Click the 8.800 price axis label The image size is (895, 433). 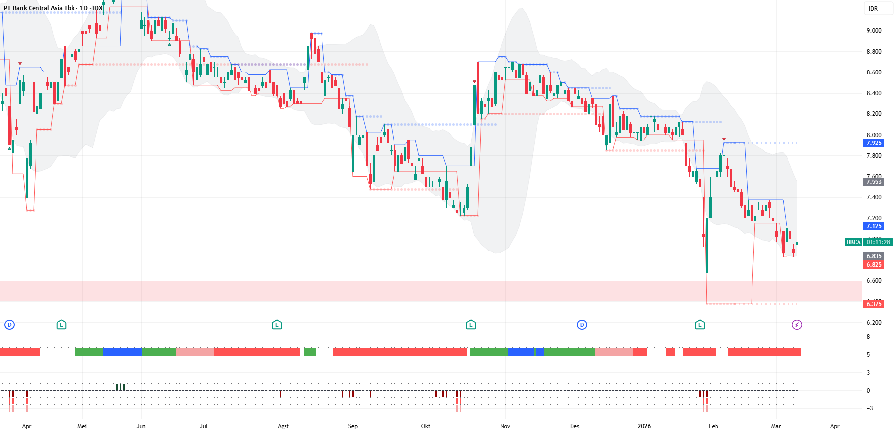coord(874,52)
